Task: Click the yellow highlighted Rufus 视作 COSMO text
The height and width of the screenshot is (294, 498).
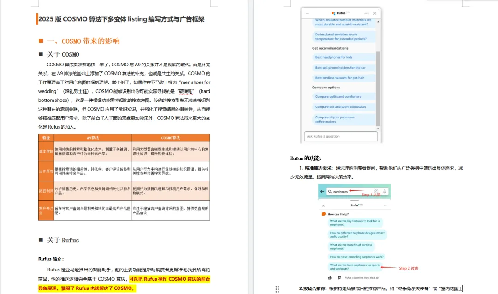Action: [x=124, y=283]
